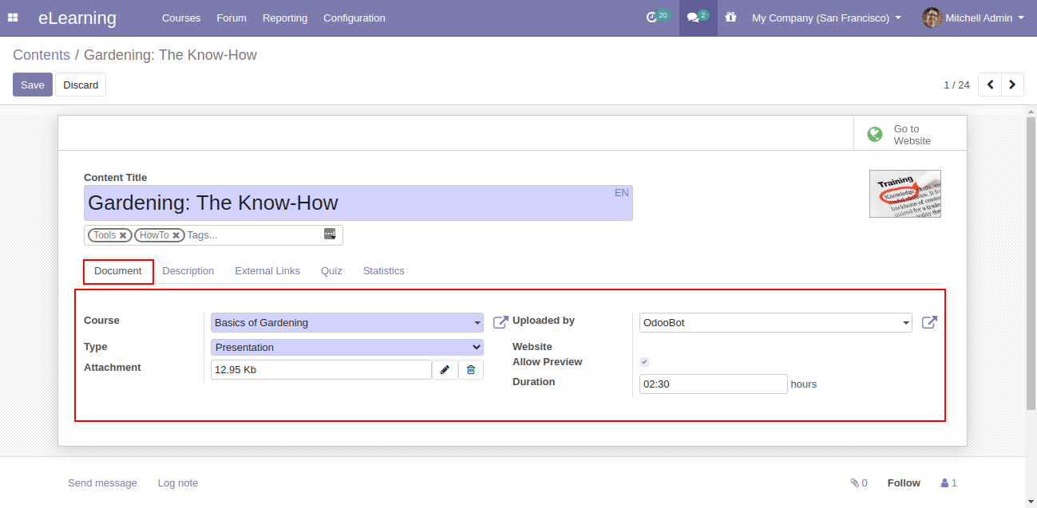
Task: Click the Follow button
Action: tap(904, 483)
